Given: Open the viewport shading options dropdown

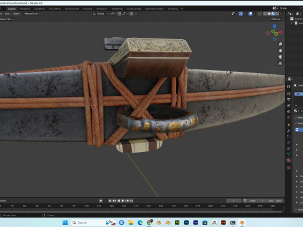Looking at the screenshot, I should (281, 14).
